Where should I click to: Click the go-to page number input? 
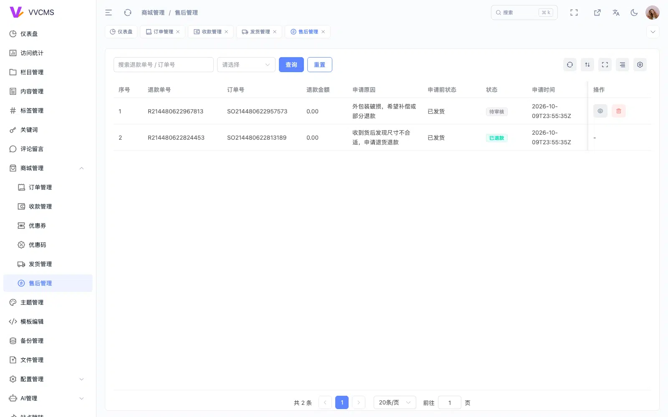450,402
